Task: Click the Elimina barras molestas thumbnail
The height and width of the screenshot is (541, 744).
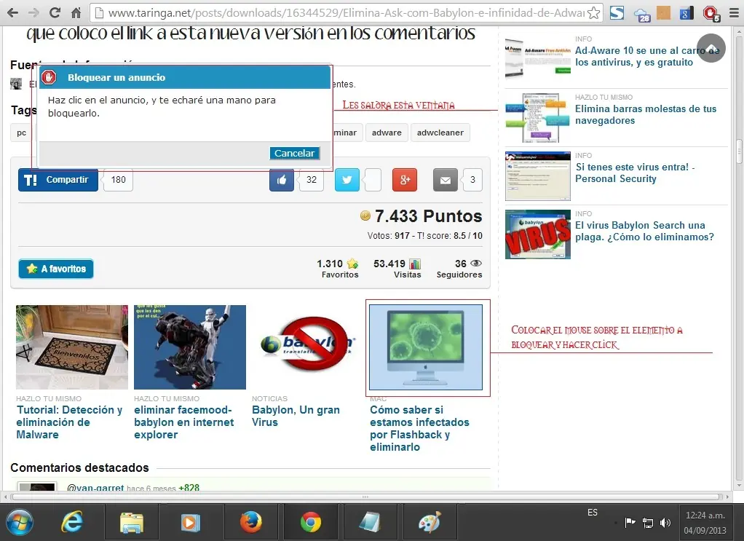Action: click(537, 118)
